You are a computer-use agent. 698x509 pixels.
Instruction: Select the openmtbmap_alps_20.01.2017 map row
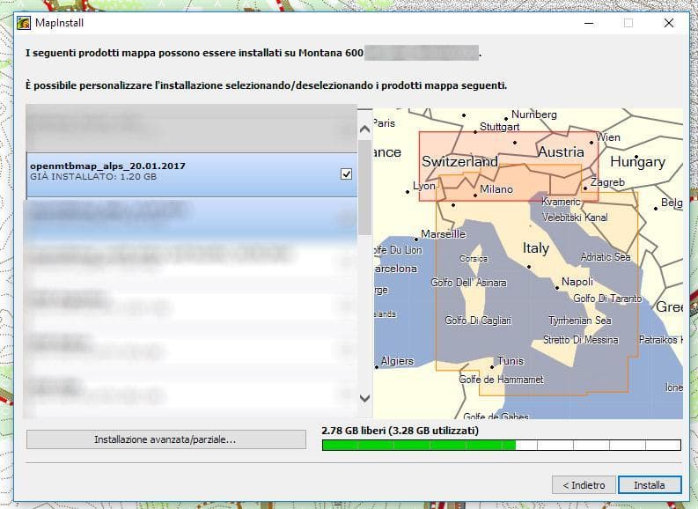tap(192, 174)
